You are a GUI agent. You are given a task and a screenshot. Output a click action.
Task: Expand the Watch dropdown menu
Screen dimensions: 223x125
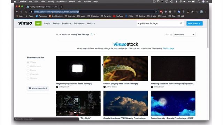coord(91,23)
